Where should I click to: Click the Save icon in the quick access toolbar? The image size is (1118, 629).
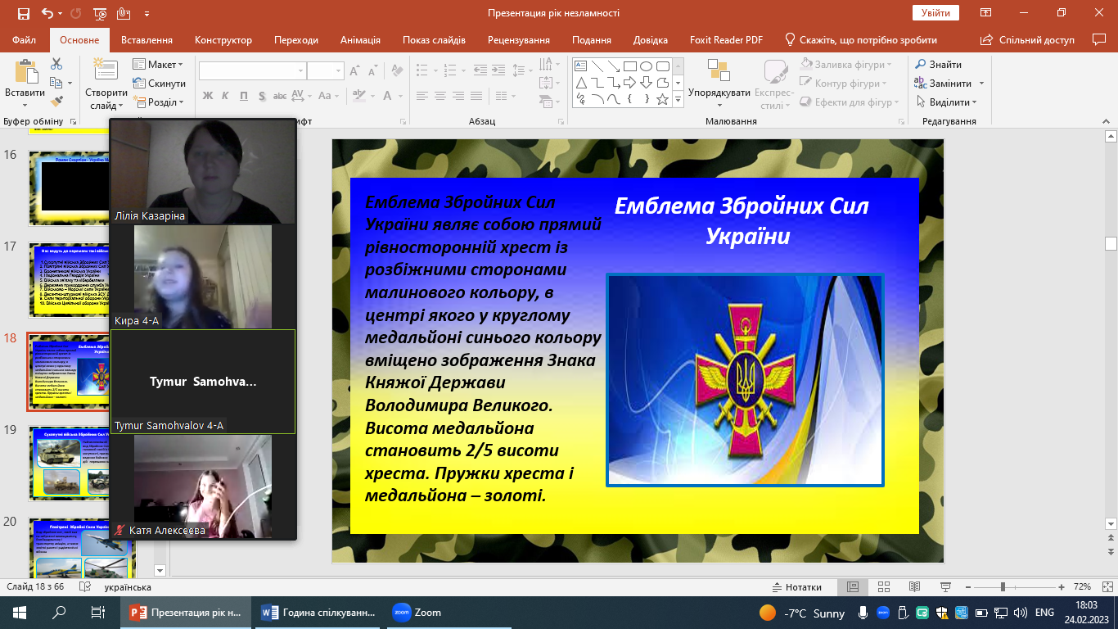point(22,13)
